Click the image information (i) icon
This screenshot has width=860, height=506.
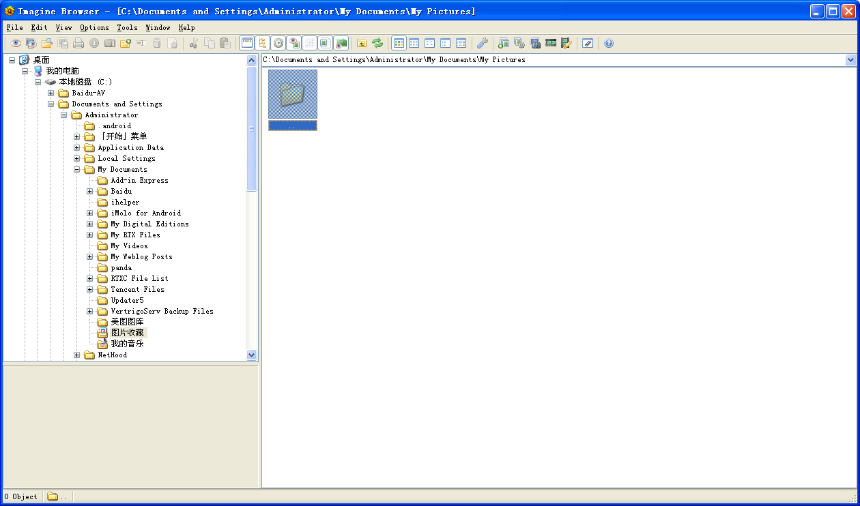point(94,43)
